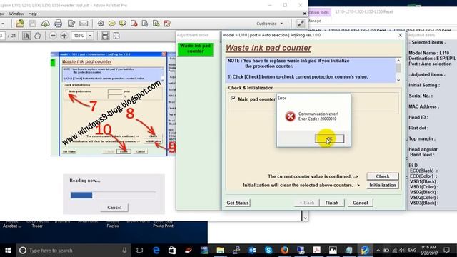Screen dimensions: 457x257
Task: Open Task View on taskbar
Action: pos(139,251)
